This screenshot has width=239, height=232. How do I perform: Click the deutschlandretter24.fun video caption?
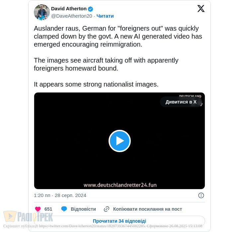[x=120, y=185]
